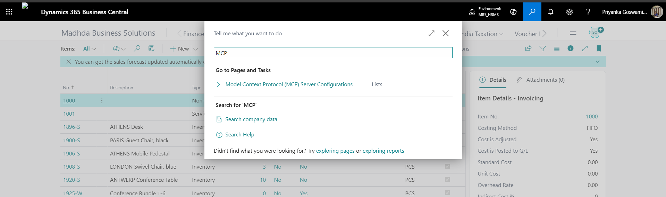The width and height of the screenshot is (666, 197).
Task: Toggle the filter pane funnel icon
Action: (x=542, y=48)
